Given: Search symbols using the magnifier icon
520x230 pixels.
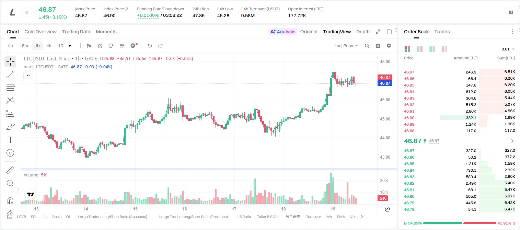Looking at the screenshot, I should (x=367, y=46).
